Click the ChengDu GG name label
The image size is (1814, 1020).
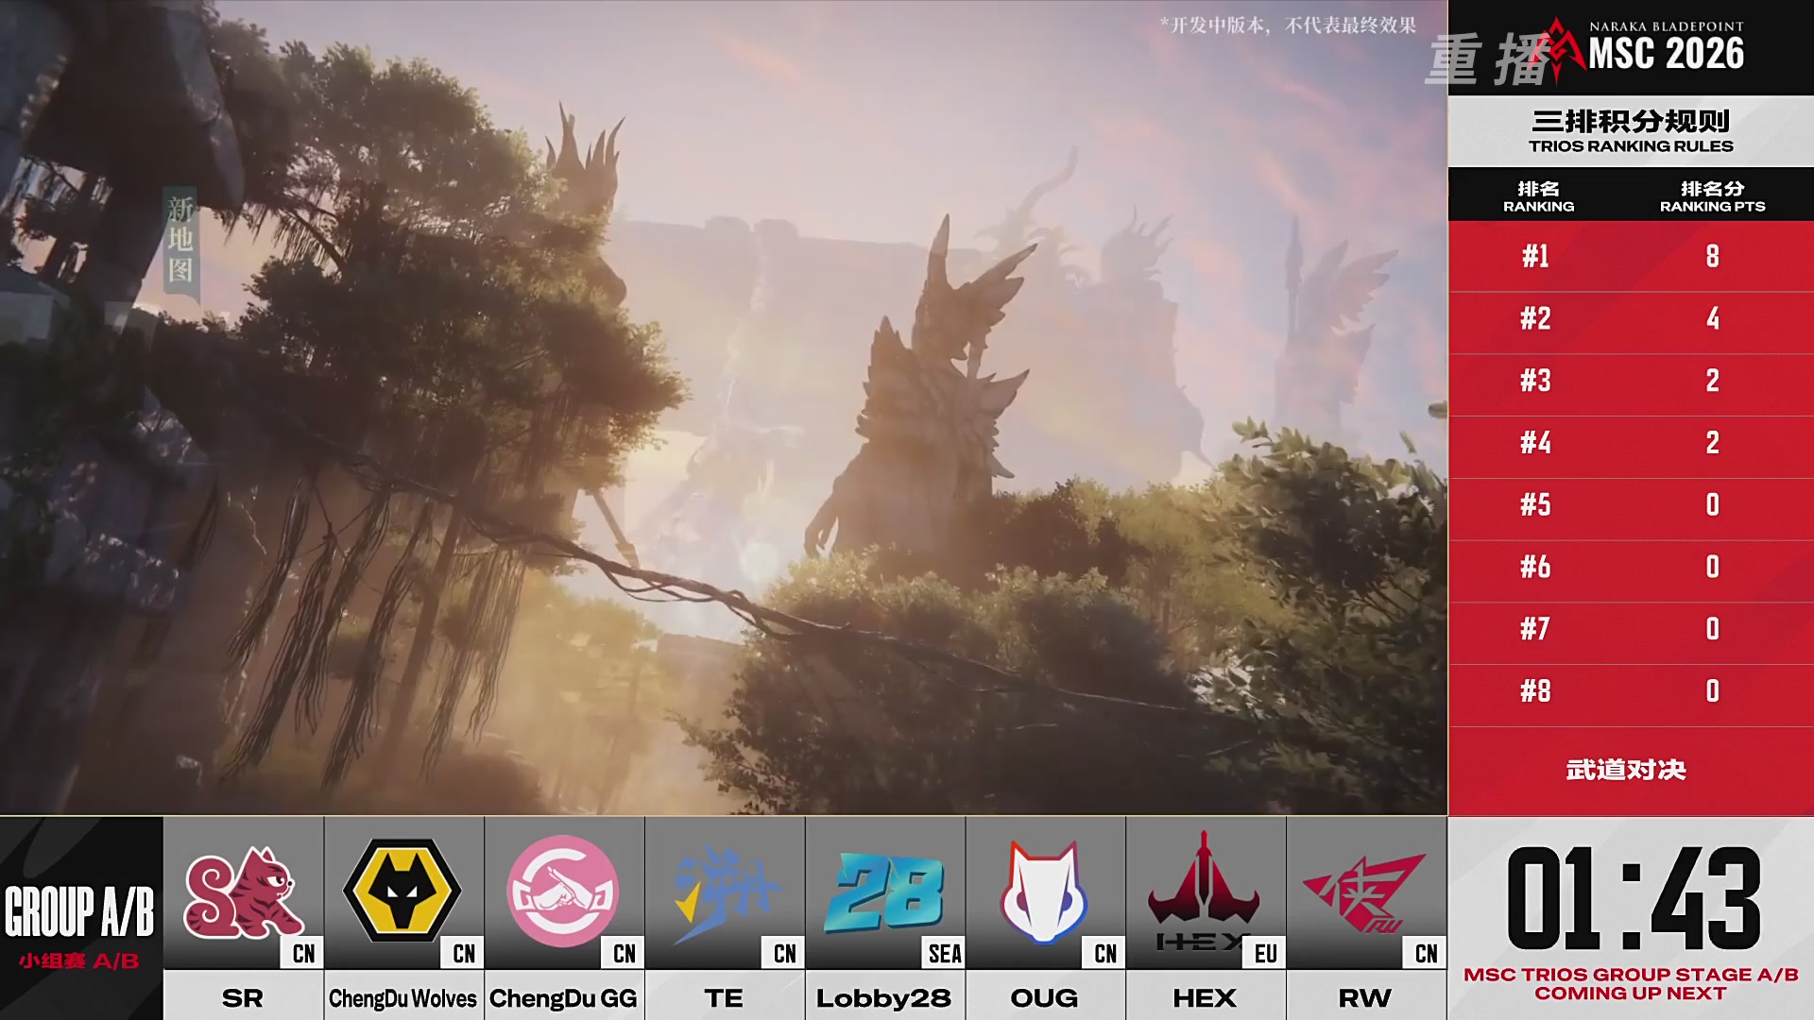point(564,997)
